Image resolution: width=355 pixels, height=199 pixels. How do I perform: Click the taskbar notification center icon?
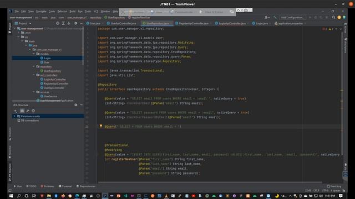341,196
